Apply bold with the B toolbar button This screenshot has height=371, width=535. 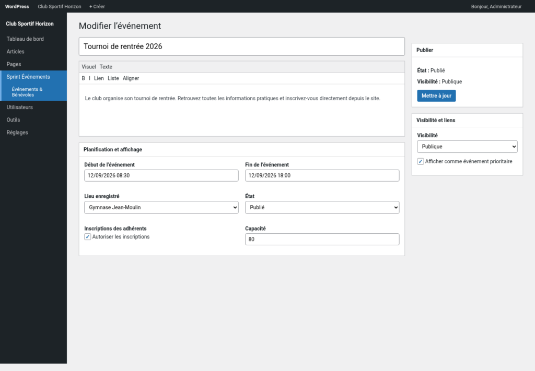(83, 78)
